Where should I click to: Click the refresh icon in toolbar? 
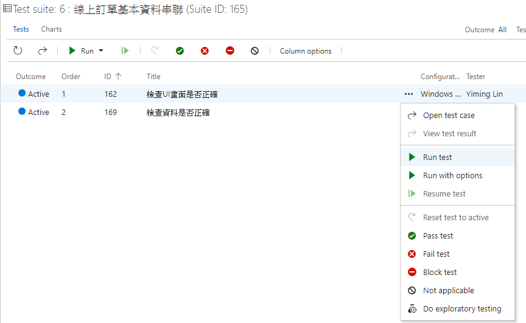18,51
